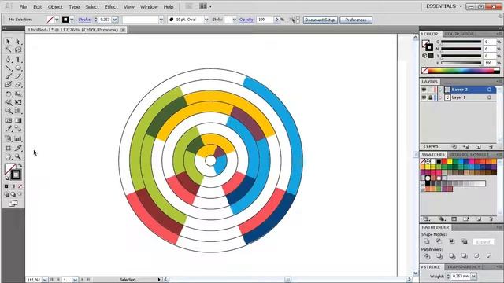Viewport: 504px width, 283px height.
Task: Open the Opacity value dropdown arrow
Action: click(x=276, y=20)
